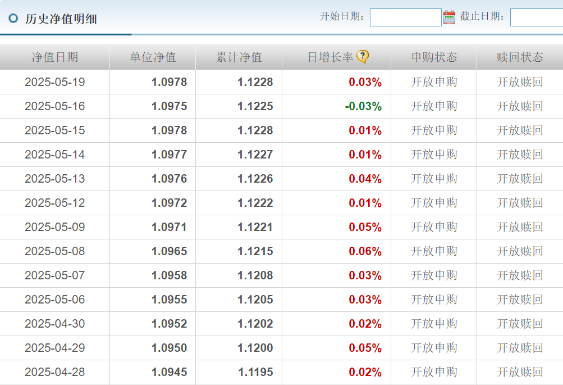Screen dimensions: 563x385
Task: Click cumulative net value 1.1222
Action: point(255,203)
